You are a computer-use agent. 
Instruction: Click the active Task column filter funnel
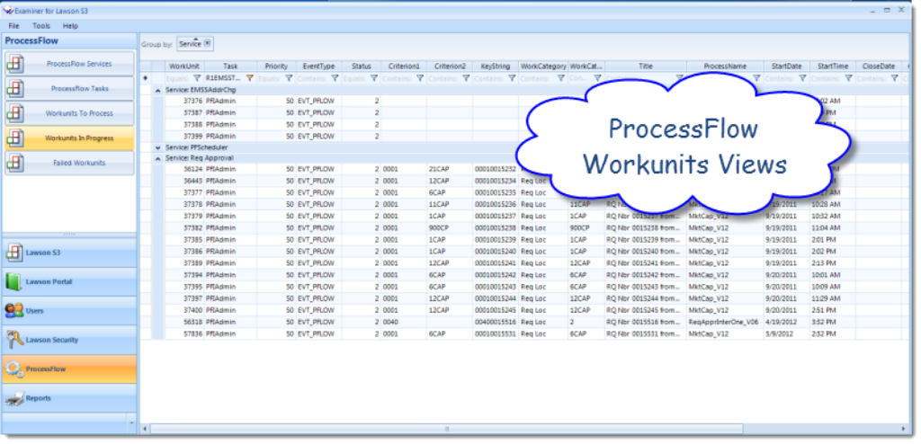pyautogui.click(x=249, y=77)
